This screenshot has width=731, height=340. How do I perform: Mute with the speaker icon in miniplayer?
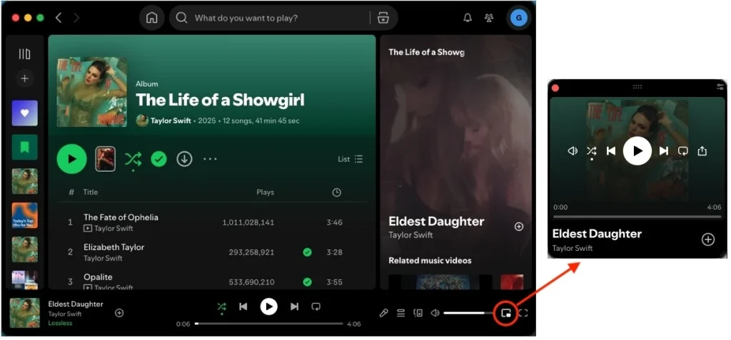573,151
